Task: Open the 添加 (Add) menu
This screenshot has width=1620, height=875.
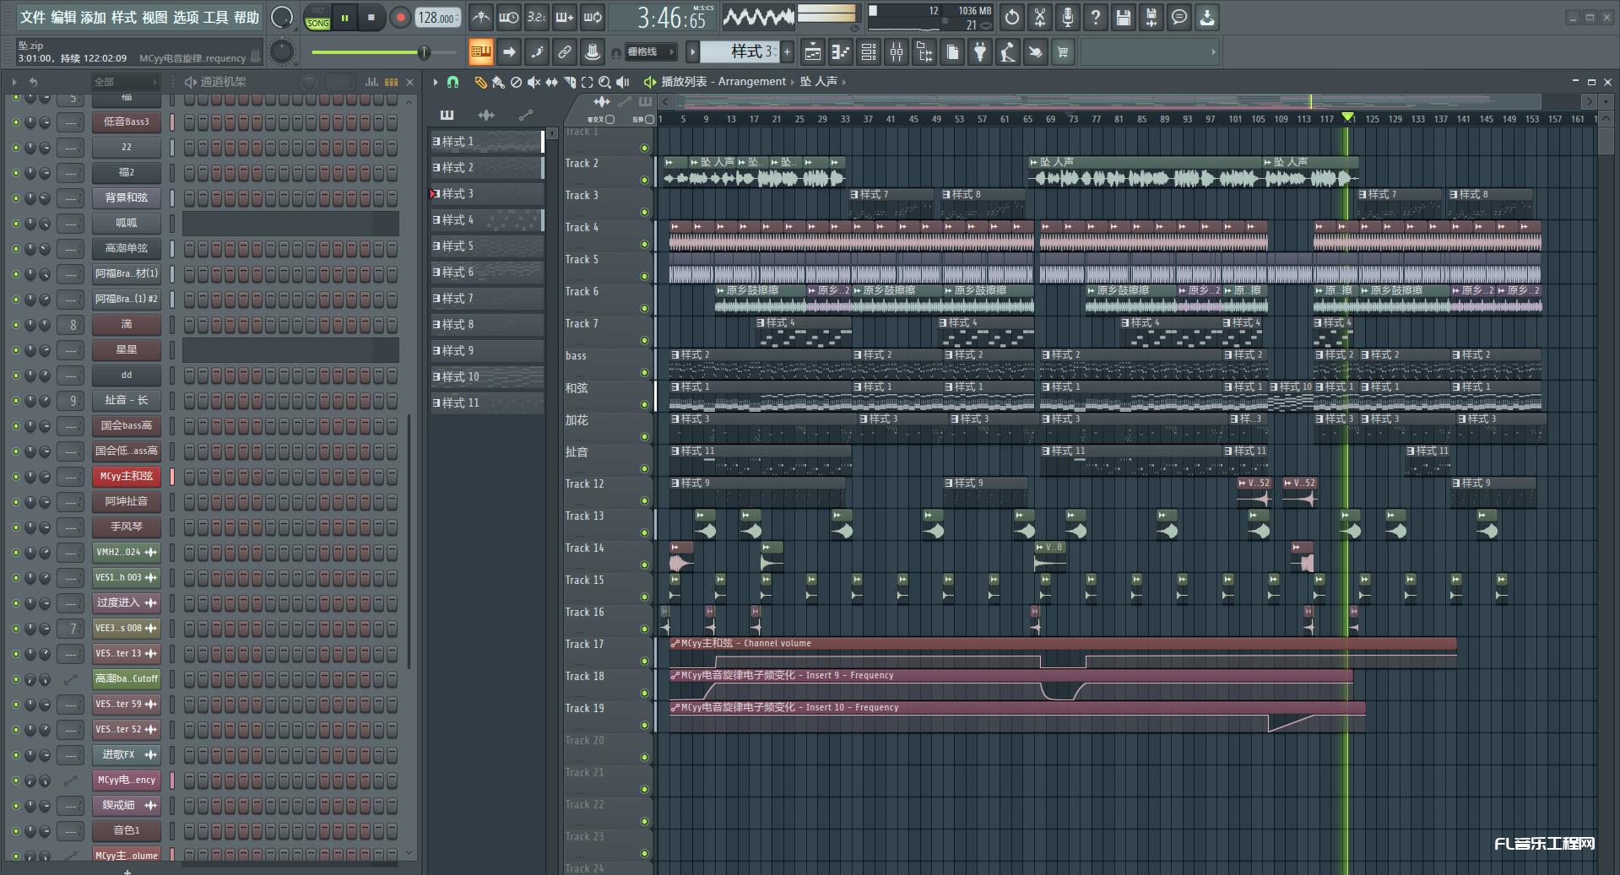Action: [x=93, y=17]
